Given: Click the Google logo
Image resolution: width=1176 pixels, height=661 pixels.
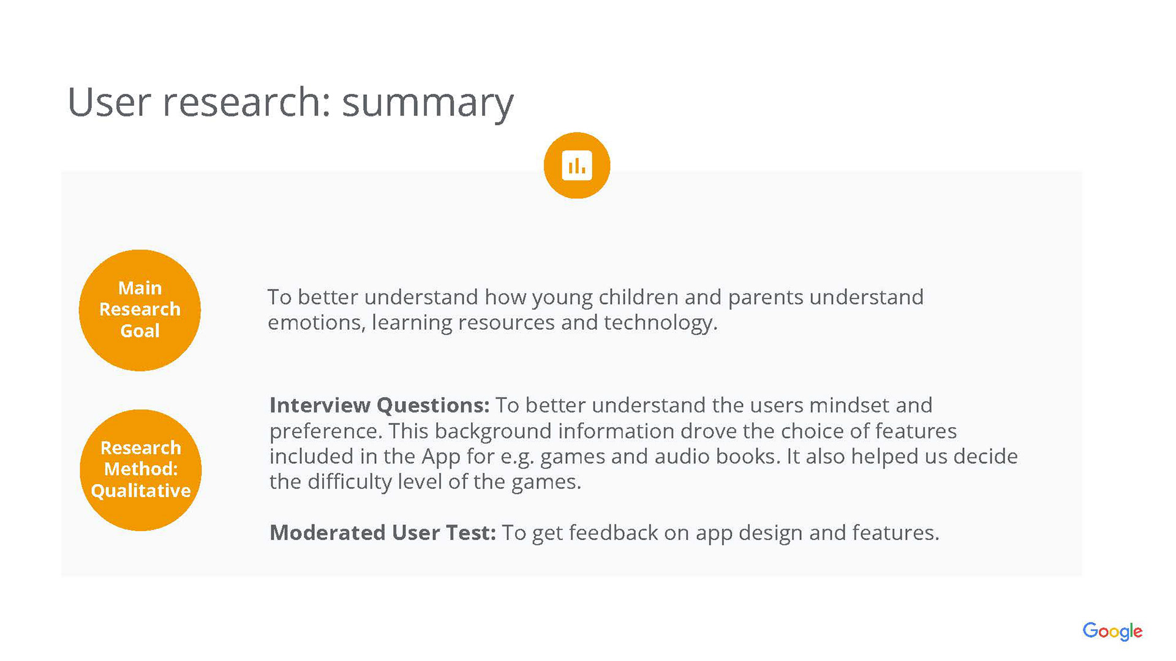Looking at the screenshot, I should [1112, 631].
